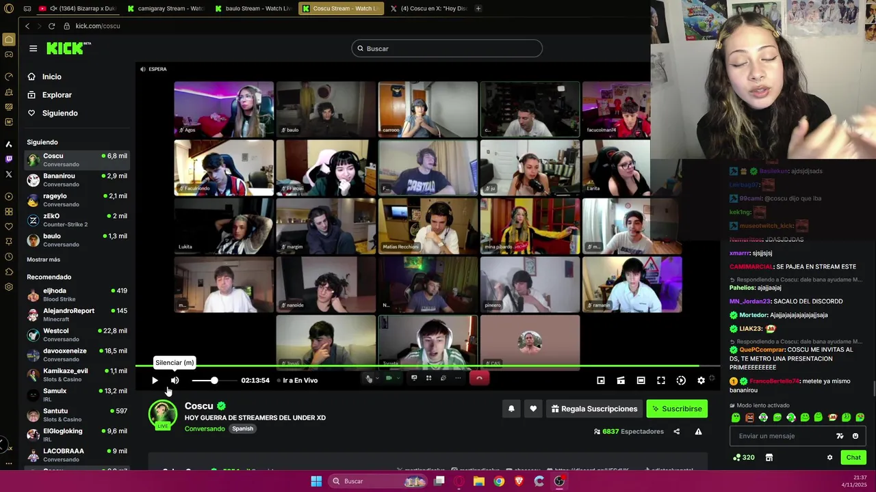
Task: Click the notification bell for Coscu
Action: click(x=511, y=409)
